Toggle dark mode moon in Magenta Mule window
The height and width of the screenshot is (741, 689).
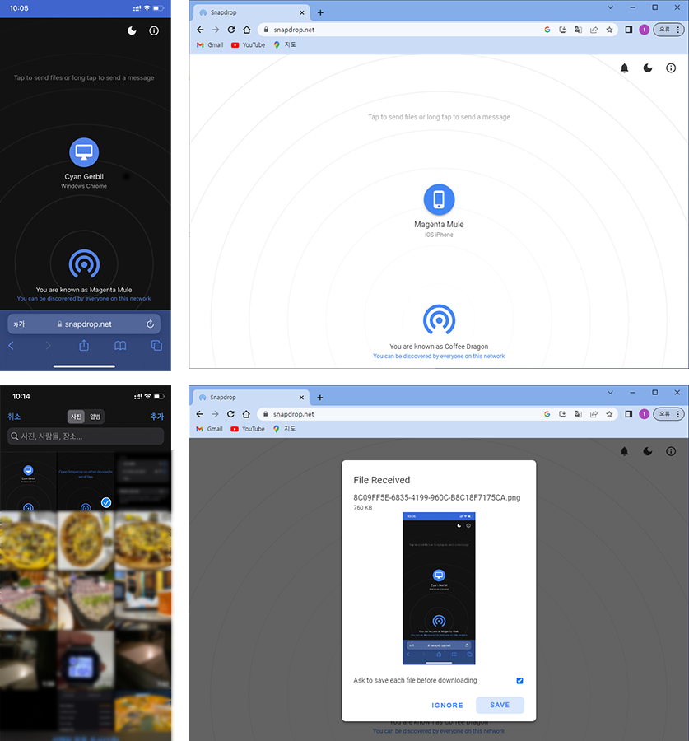click(648, 68)
